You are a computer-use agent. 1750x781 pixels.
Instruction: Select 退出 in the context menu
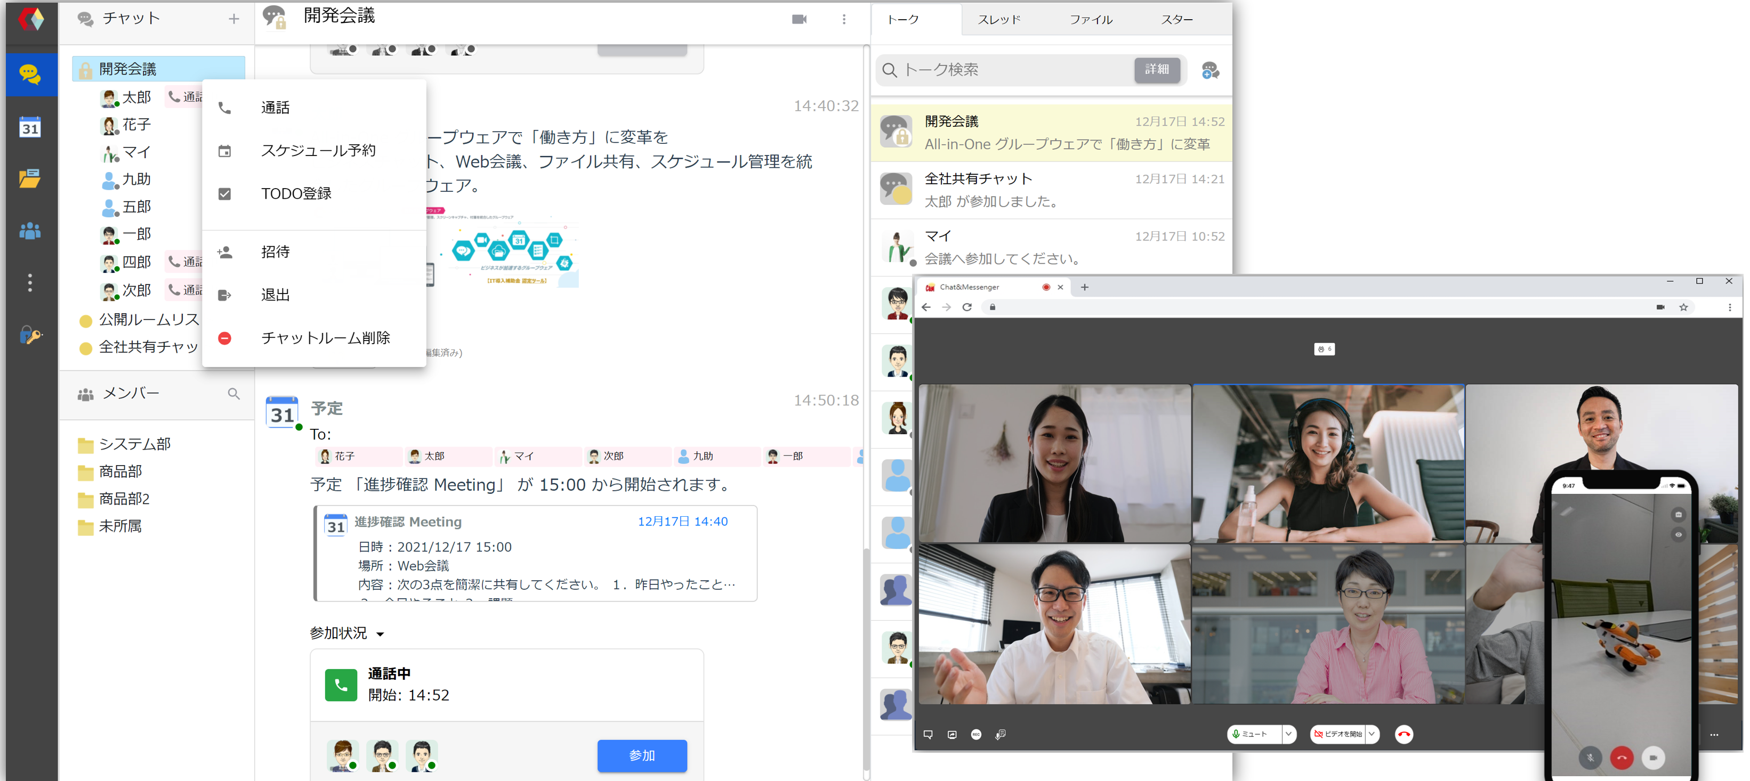pos(314,296)
